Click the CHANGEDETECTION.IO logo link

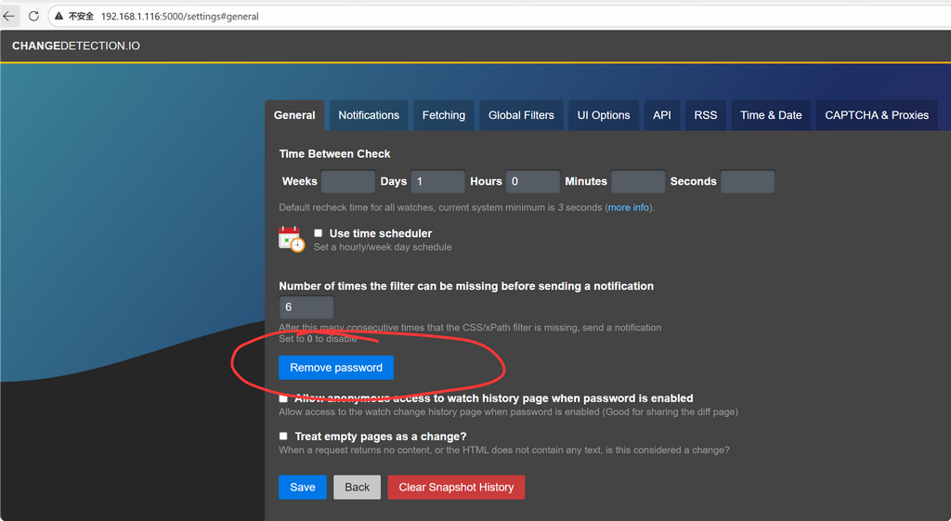[76, 46]
